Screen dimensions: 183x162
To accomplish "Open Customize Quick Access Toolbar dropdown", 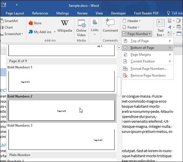I will point(17,5).
